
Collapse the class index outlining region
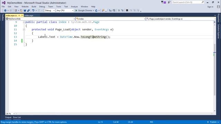pos(24,22)
